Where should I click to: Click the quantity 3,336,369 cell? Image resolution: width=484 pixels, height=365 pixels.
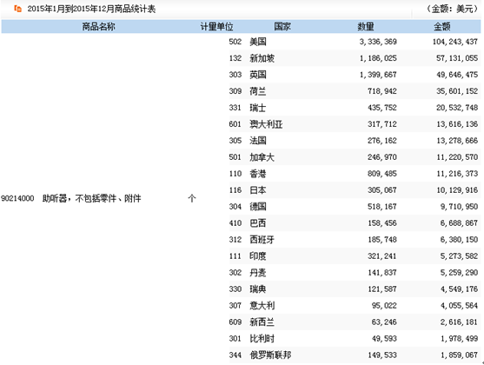(x=378, y=42)
